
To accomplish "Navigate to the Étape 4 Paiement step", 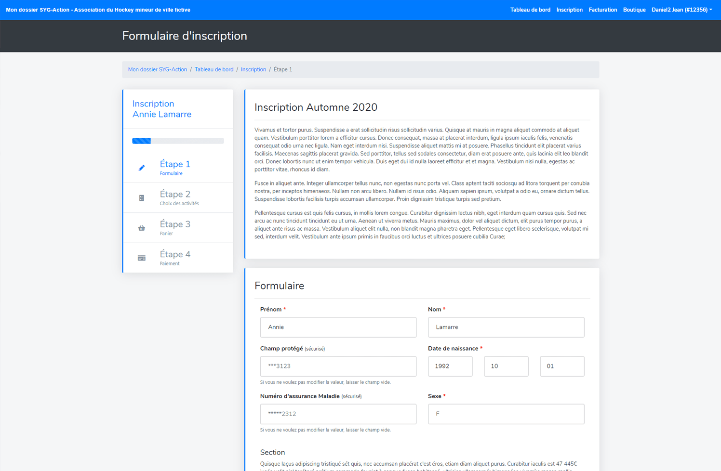I will (175, 258).
